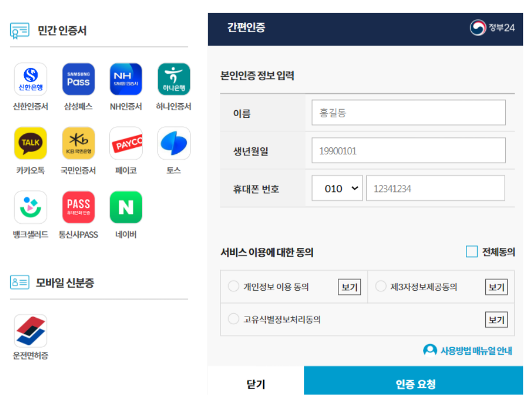Select the 운전면허증 mobile ID icon
Viewport: 531px width, 401px height.
pos(31,331)
